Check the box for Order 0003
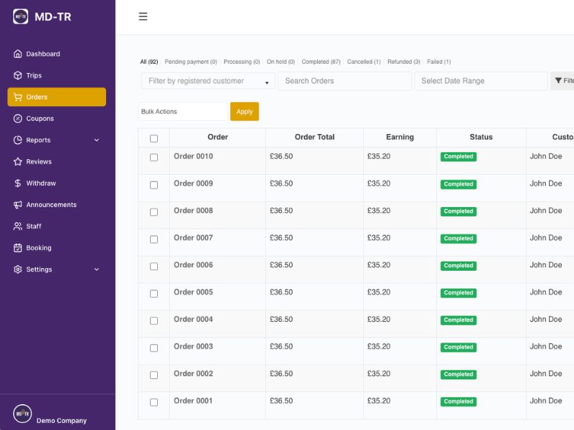The height and width of the screenshot is (430, 574). tap(154, 348)
